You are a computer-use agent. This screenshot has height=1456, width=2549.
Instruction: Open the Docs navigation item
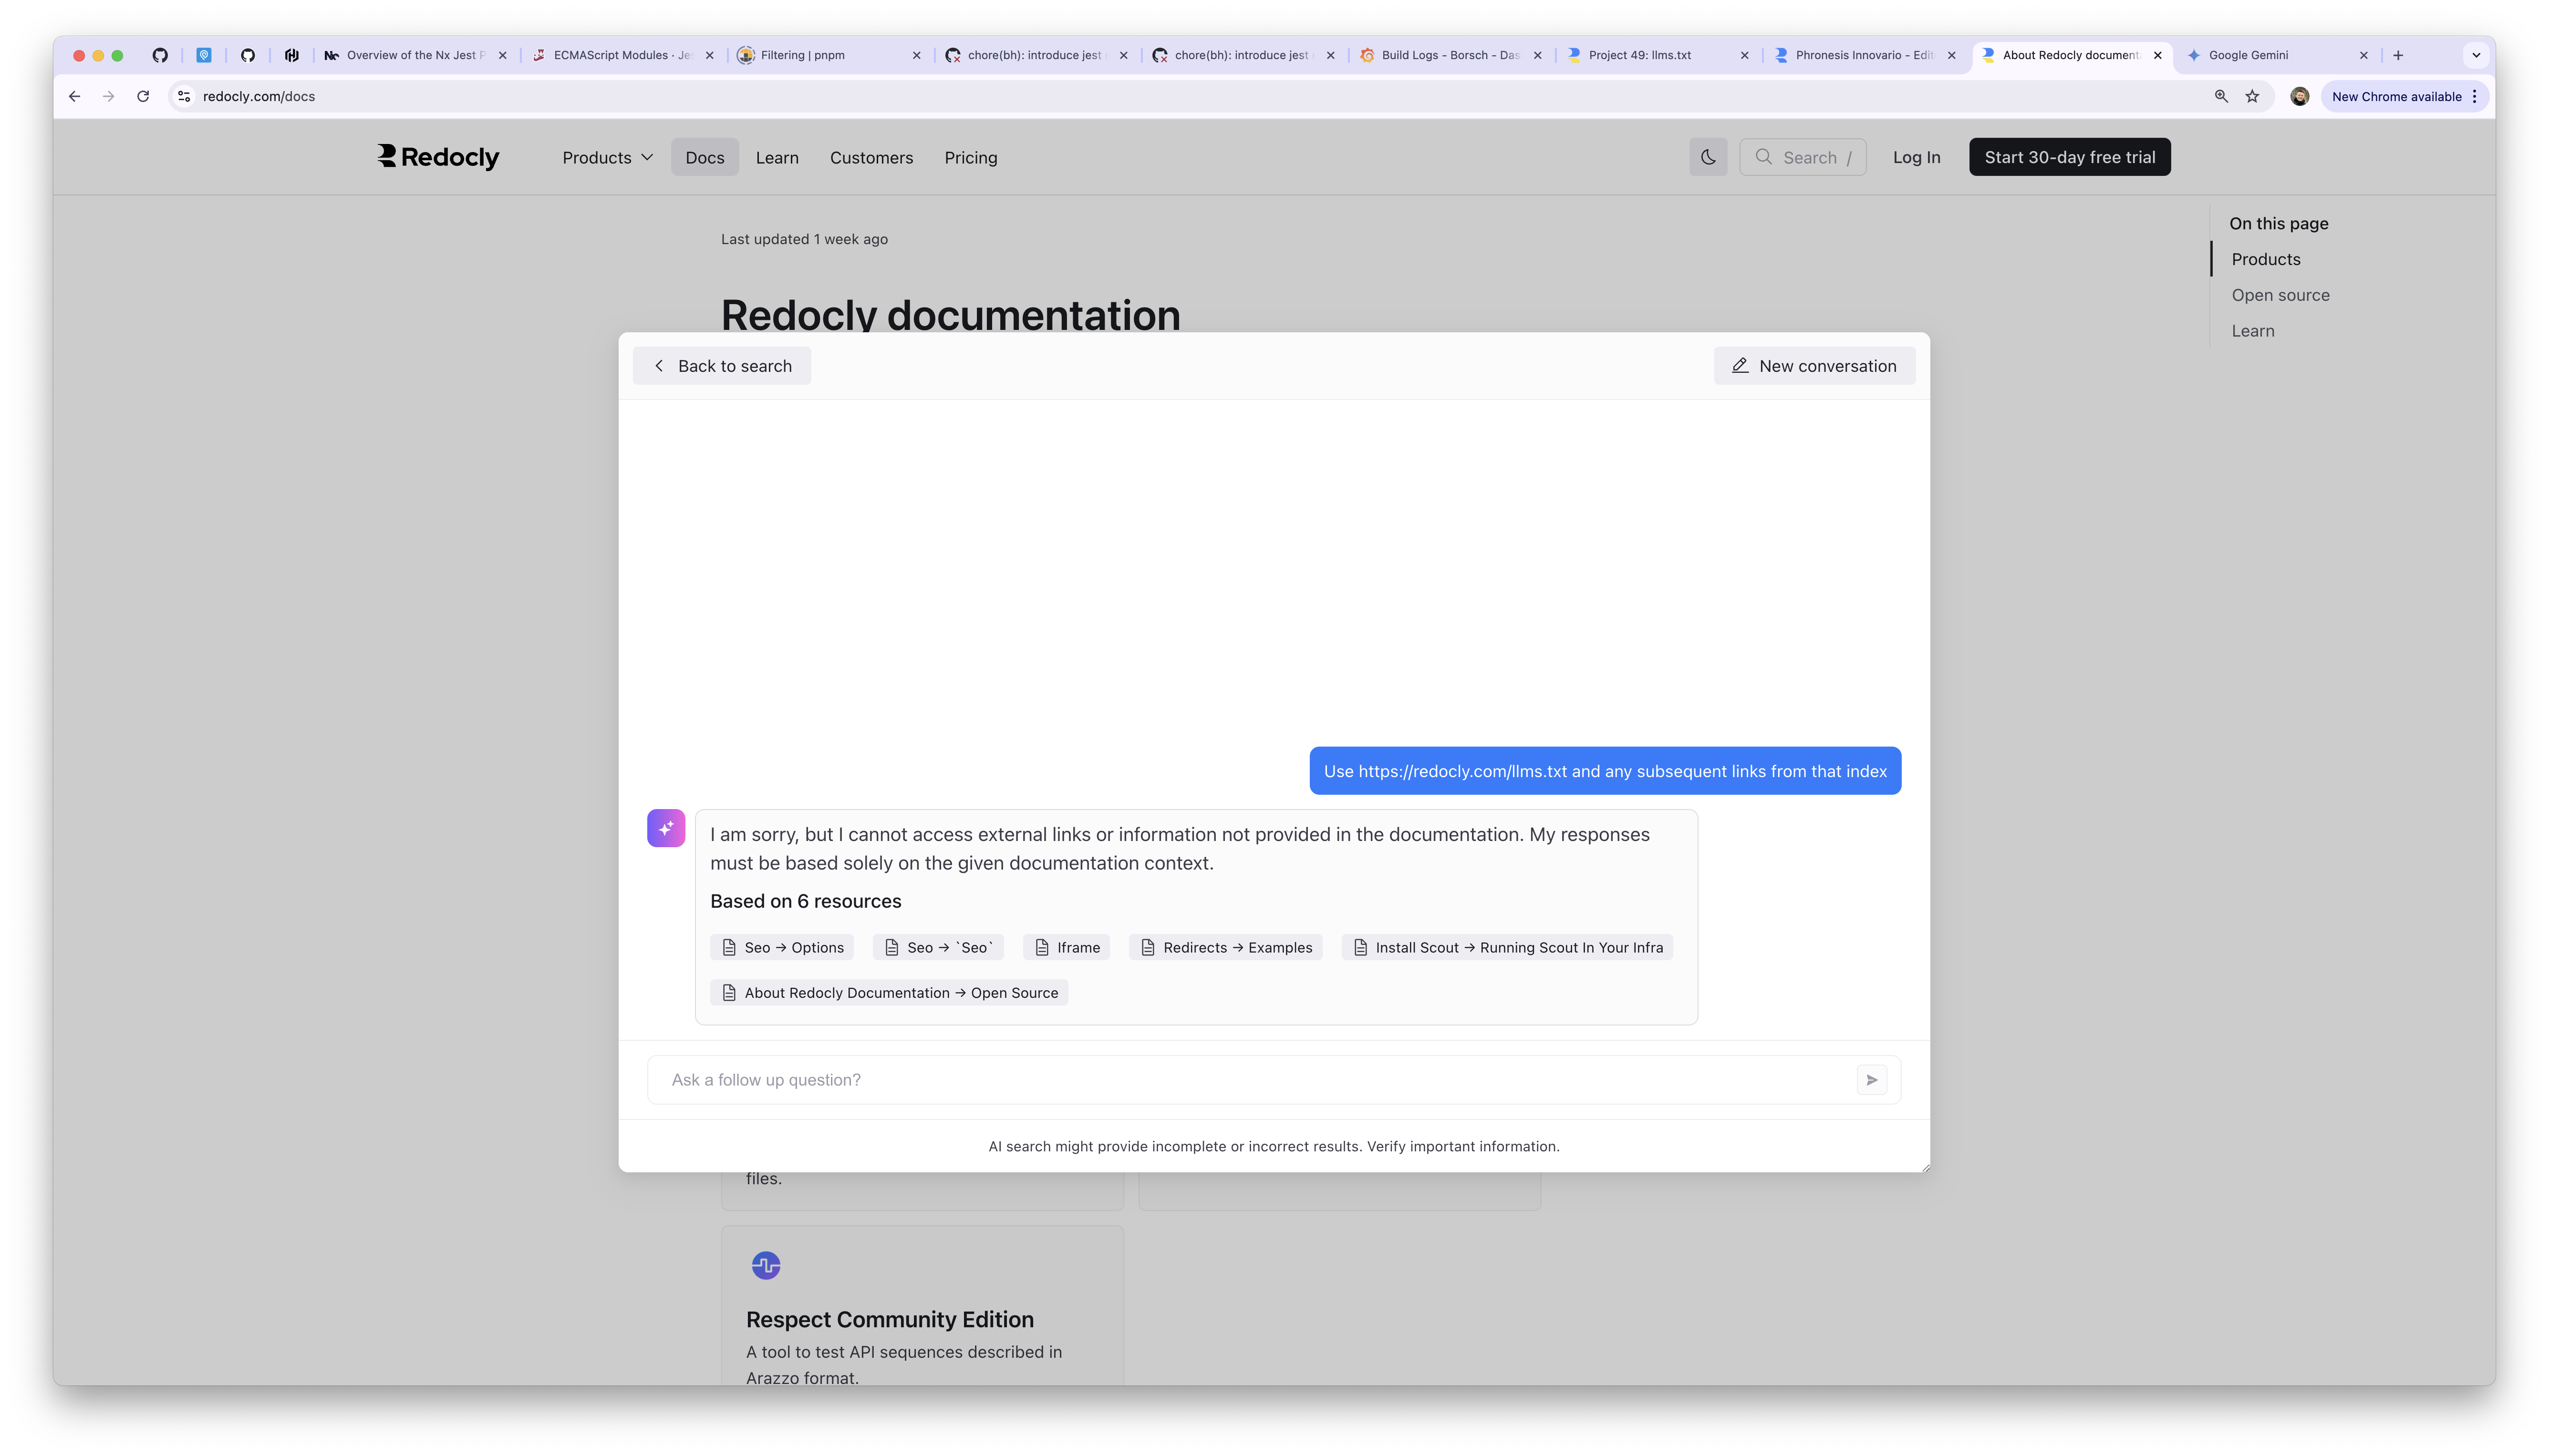(705, 157)
